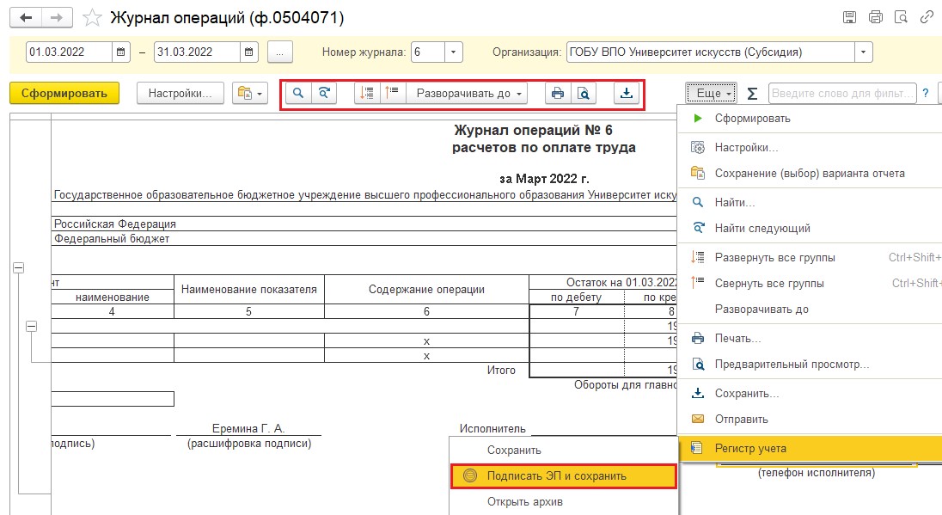Add journal to favorites with star icon

coord(92,18)
